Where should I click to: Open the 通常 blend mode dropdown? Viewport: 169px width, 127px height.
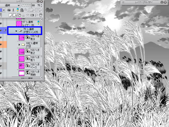click(10, 5)
